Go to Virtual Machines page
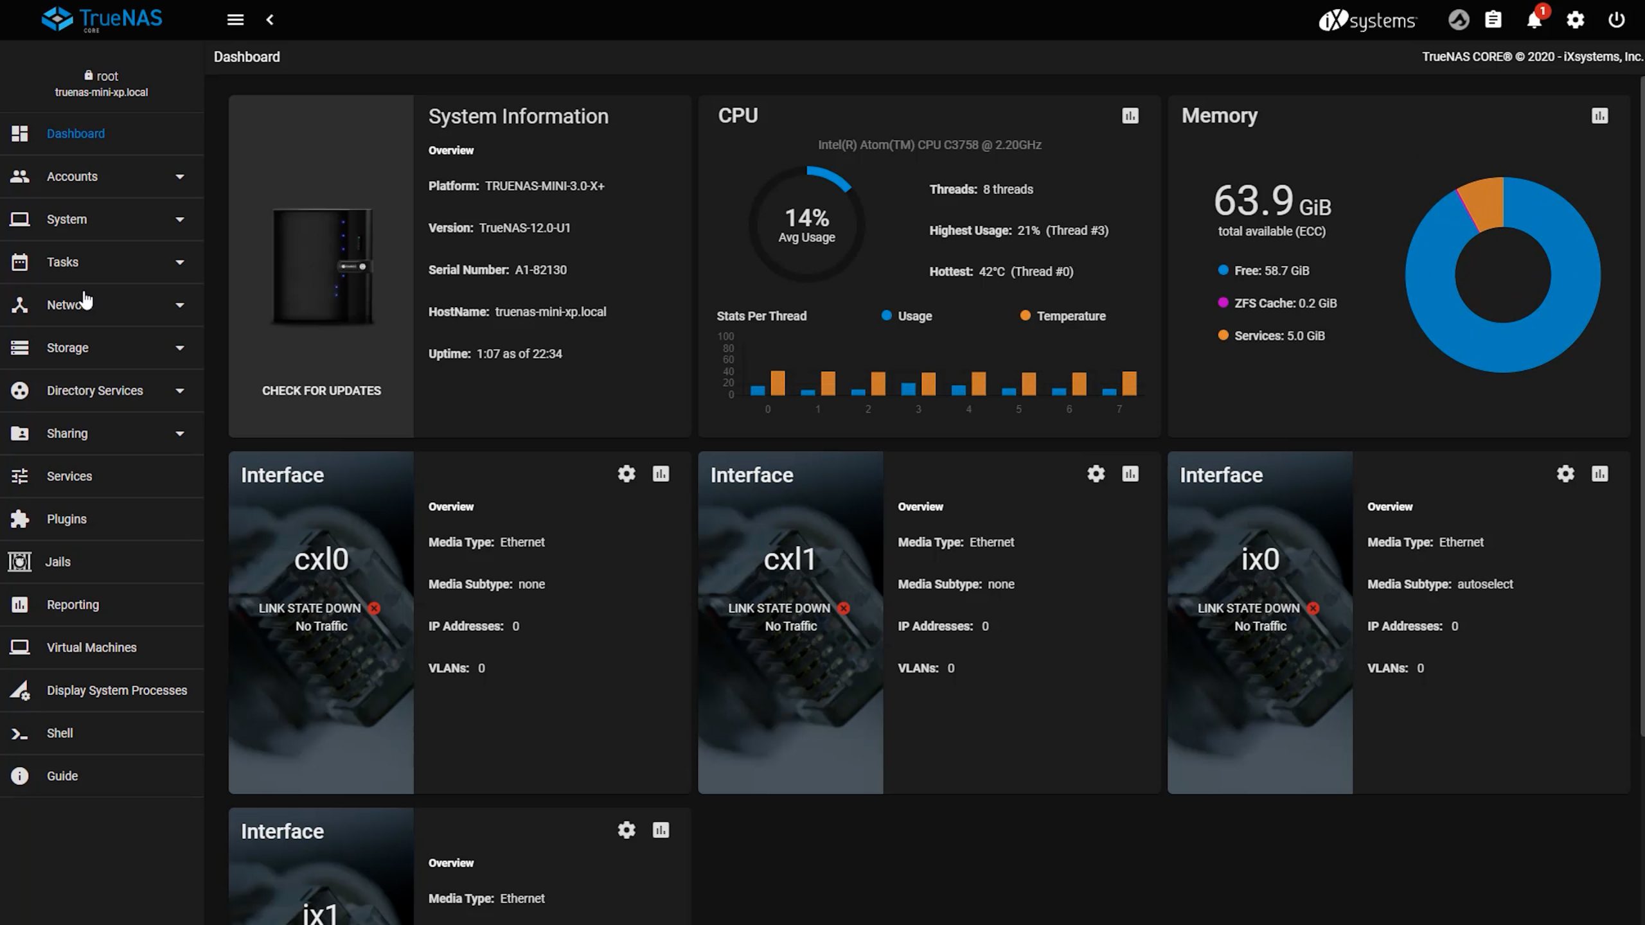Viewport: 1645px width, 925px height. (91, 647)
